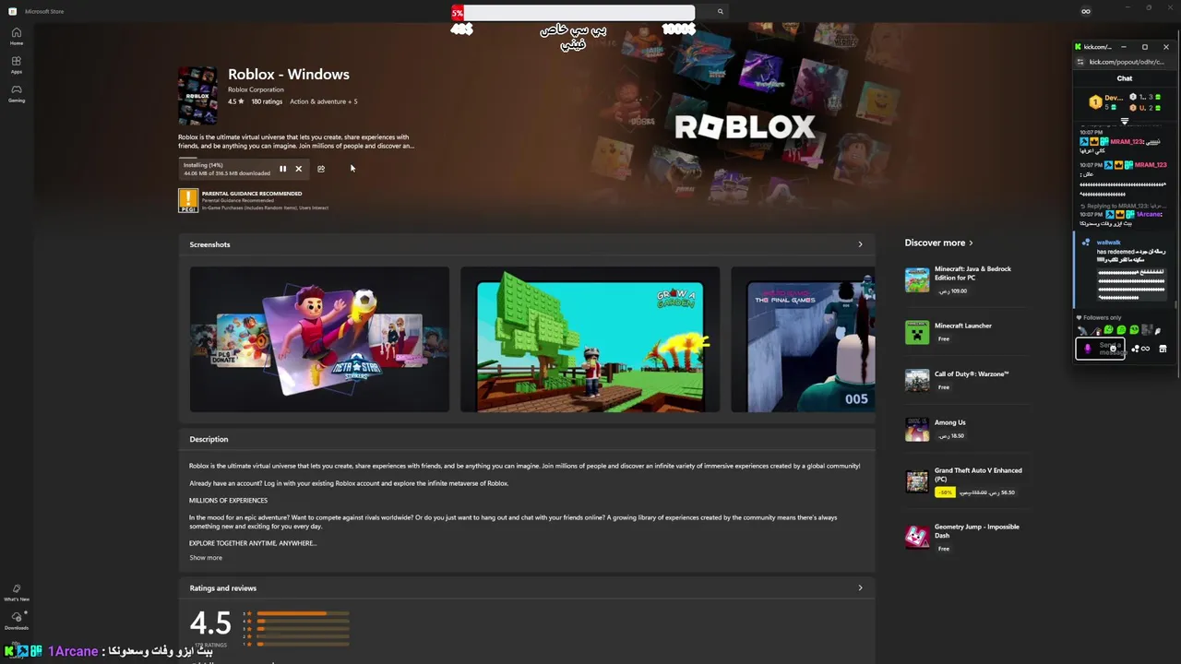The height and width of the screenshot is (664, 1181).
Task: Open site settings icon in Kick popup
Action: click(x=1080, y=62)
